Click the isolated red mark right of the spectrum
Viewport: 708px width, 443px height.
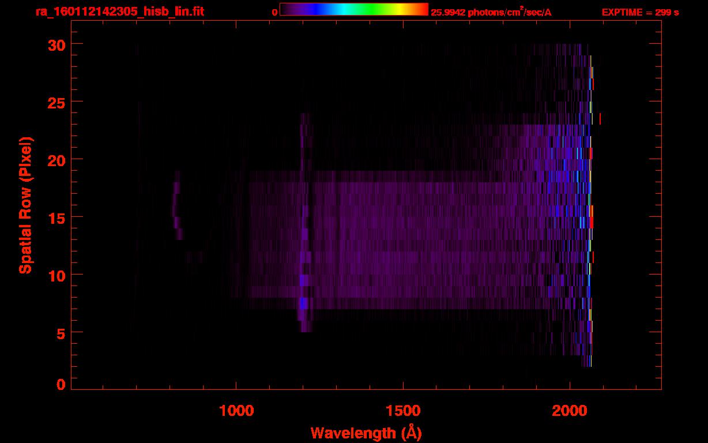tap(600, 118)
